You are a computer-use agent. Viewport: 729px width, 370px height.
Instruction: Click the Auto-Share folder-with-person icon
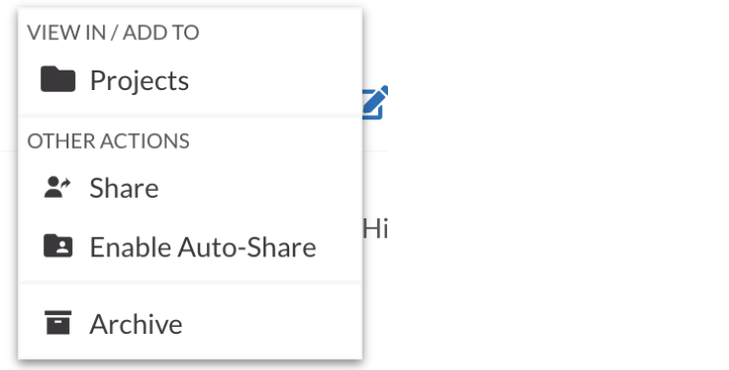click(x=58, y=246)
